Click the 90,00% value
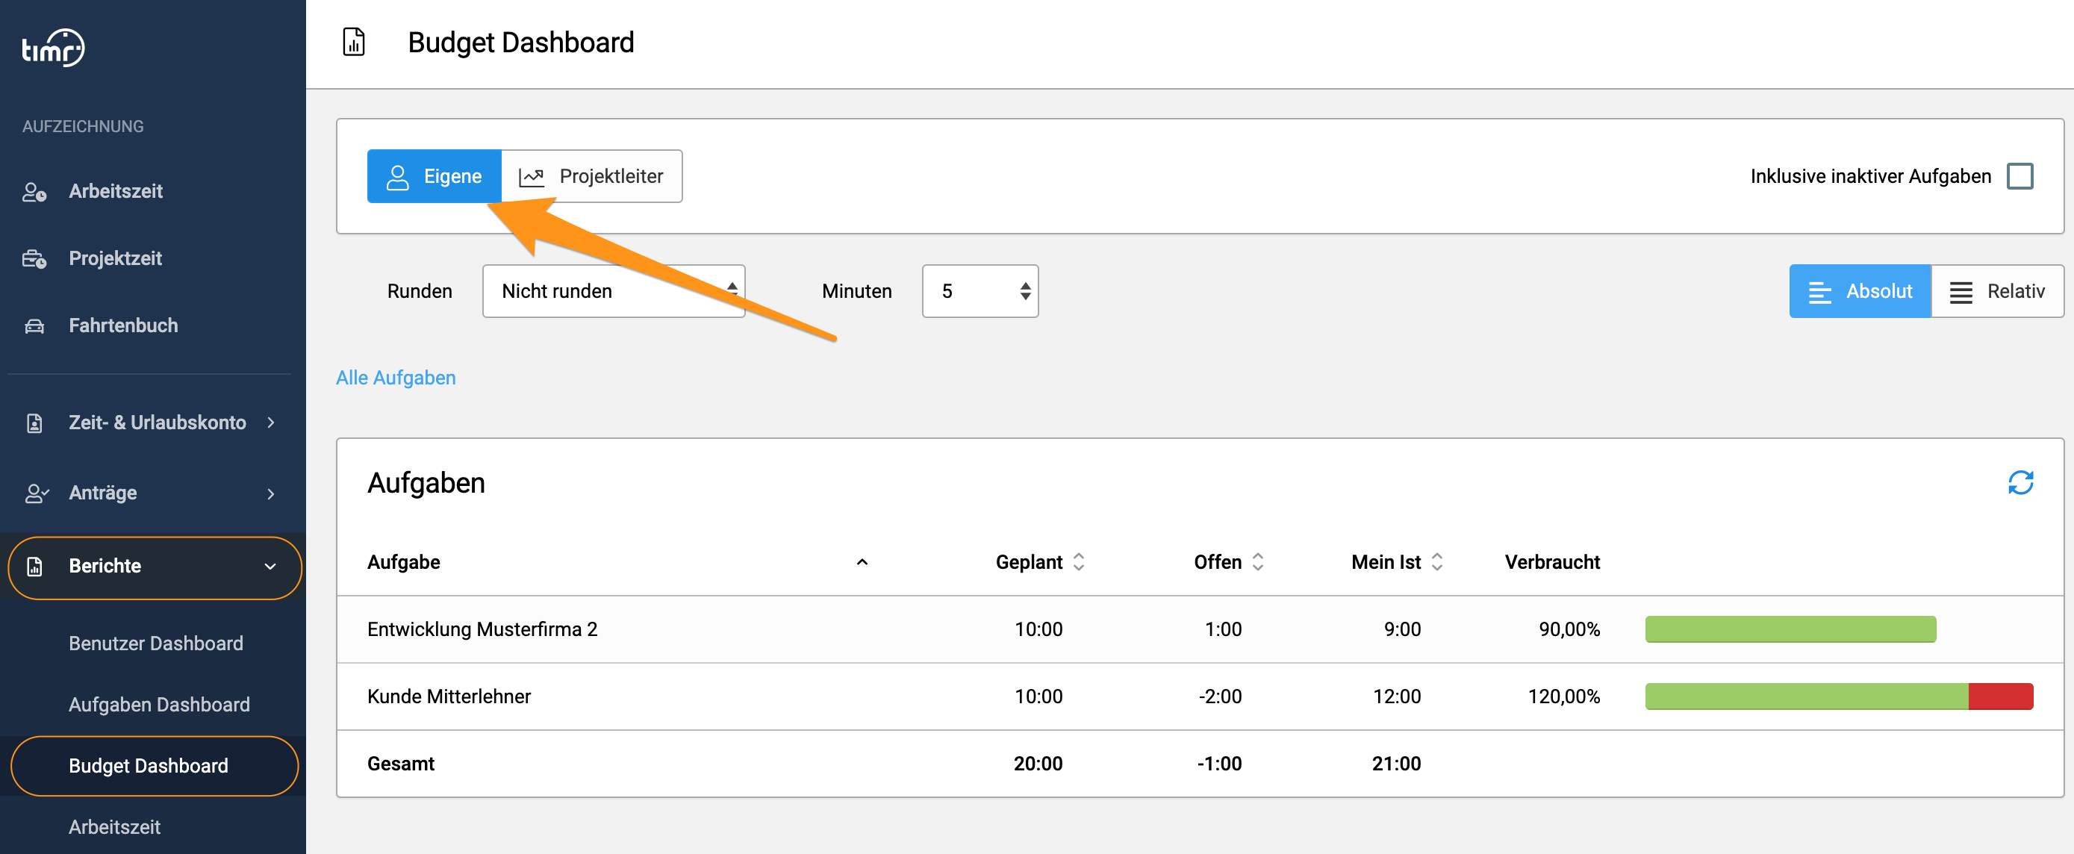The height and width of the screenshot is (854, 2074). [x=1569, y=629]
